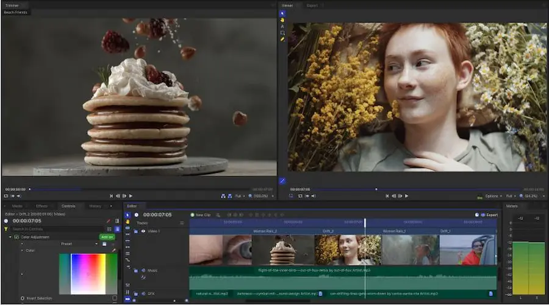The width and height of the screenshot is (549, 305).
Task: Switch to the Viewer tab
Action: [287, 5]
